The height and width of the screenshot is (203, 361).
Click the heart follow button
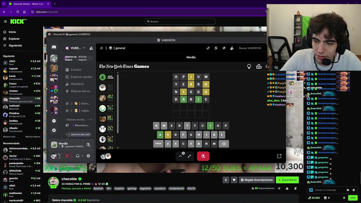(x=234, y=180)
